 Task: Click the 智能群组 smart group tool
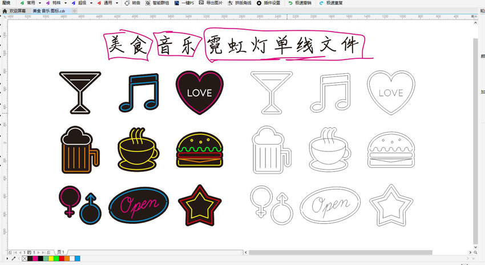pyautogui.click(x=157, y=3)
